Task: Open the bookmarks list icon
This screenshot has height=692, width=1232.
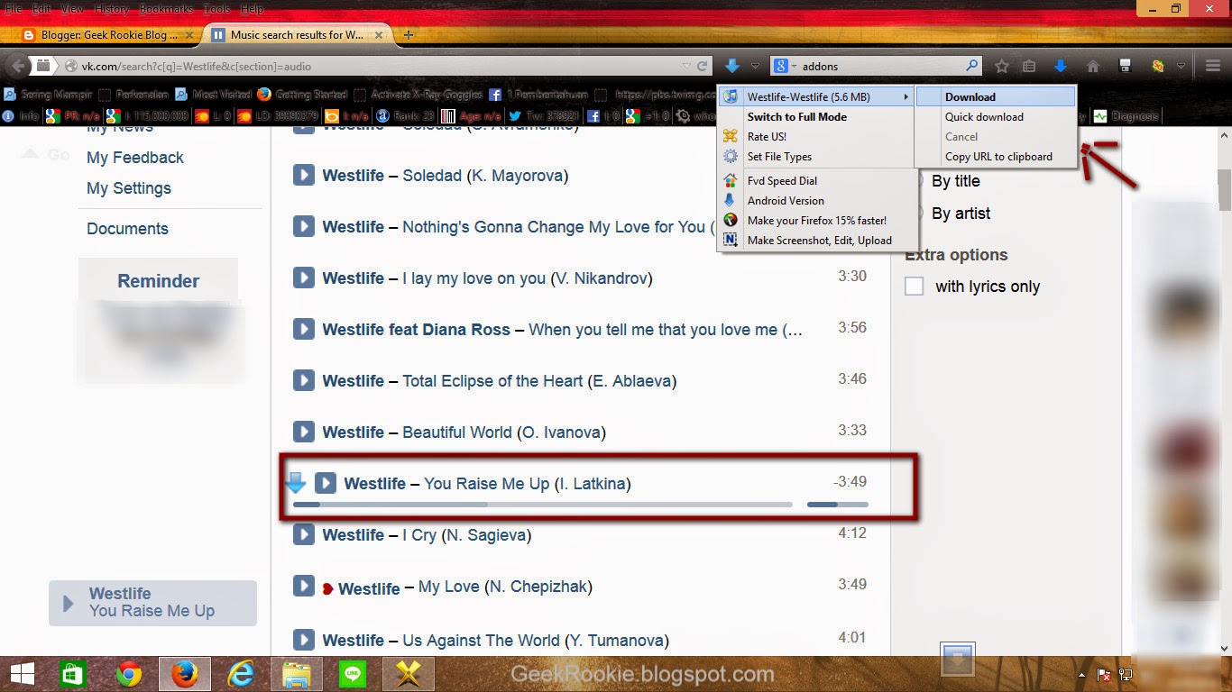Action: click(1029, 66)
